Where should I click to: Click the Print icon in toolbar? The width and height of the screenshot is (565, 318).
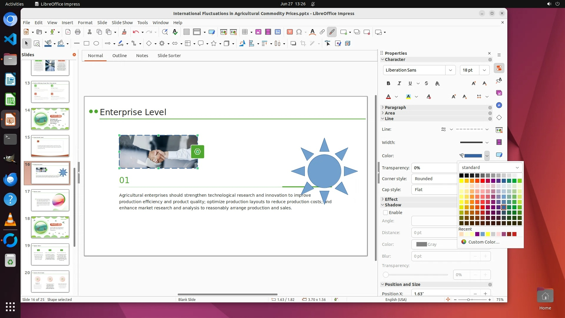click(x=78, y=32)
